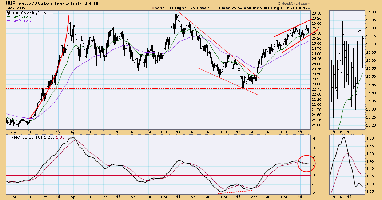382x200 pixels.
Task: Click the purple EMA(43) 25.14 legend entry
Action: point(21,21)
